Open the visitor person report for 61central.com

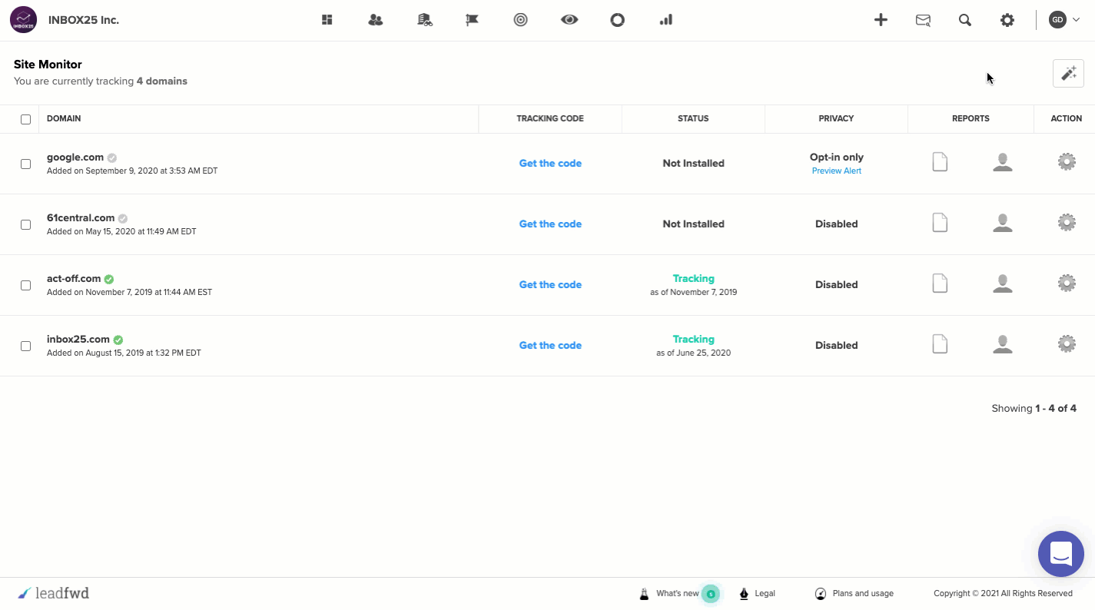tap(1002, 223)
